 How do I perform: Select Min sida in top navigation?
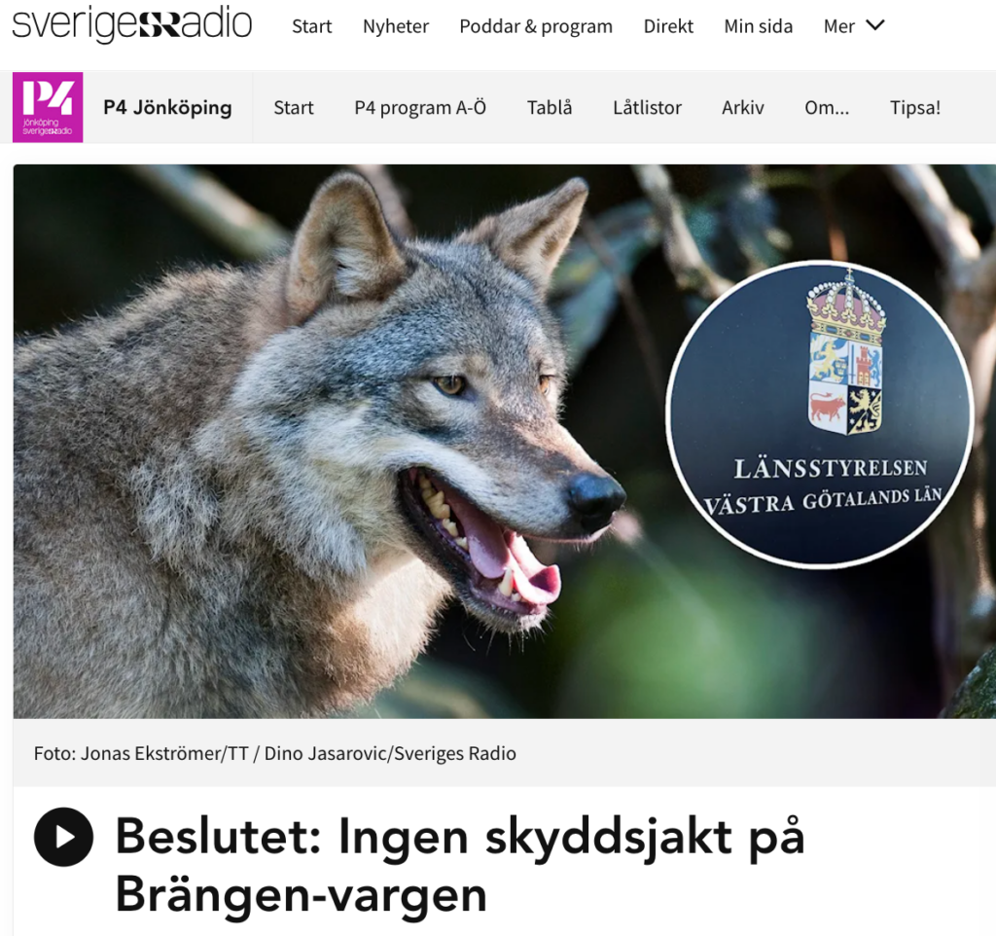coord(759,26)
